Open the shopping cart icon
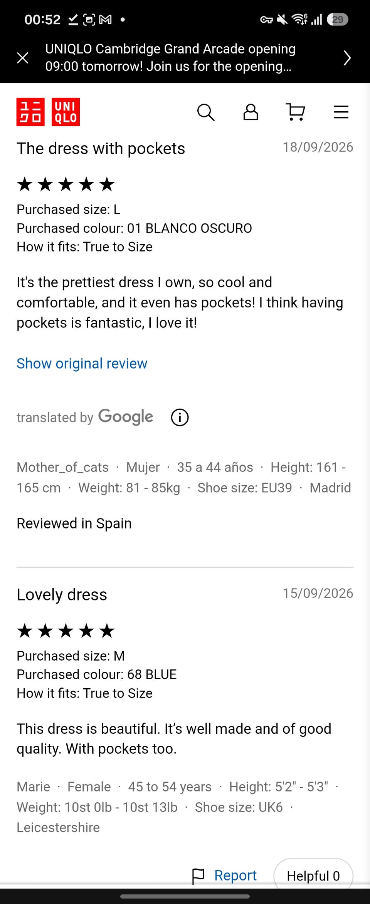 pyautogui.click(x=296, y=112)
